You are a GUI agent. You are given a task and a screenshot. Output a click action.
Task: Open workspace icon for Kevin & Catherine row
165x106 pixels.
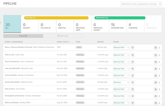[x=156, y=62]
